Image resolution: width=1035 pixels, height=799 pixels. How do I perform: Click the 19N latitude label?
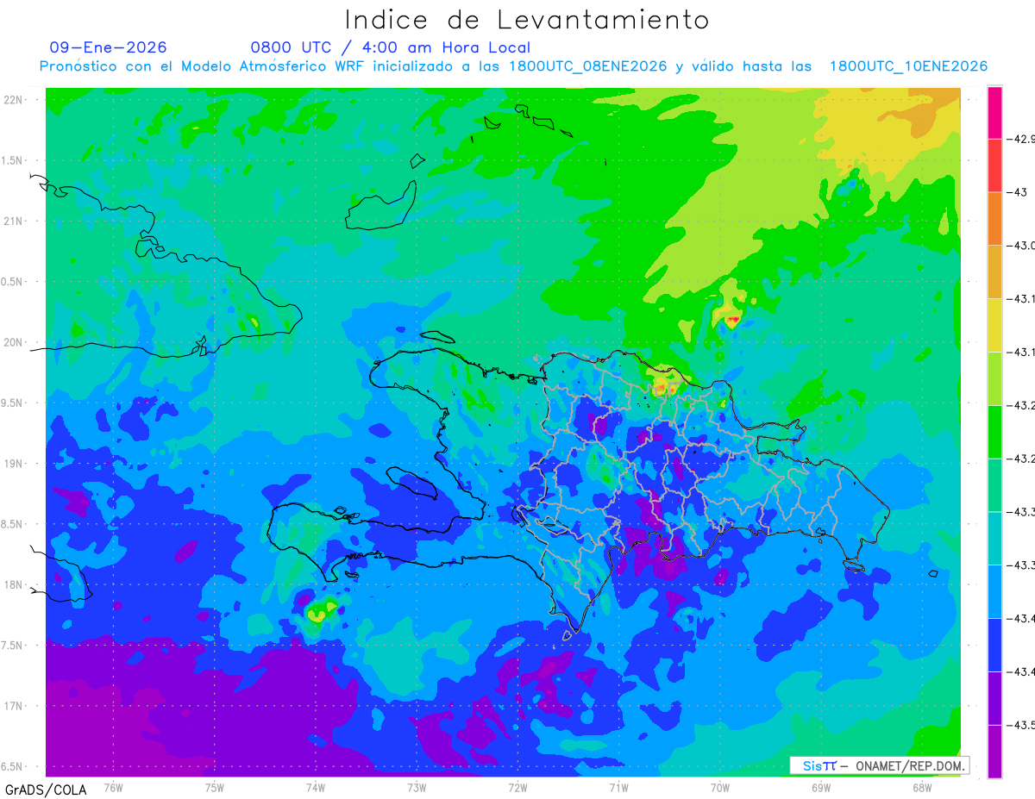[x=15, y=463]
